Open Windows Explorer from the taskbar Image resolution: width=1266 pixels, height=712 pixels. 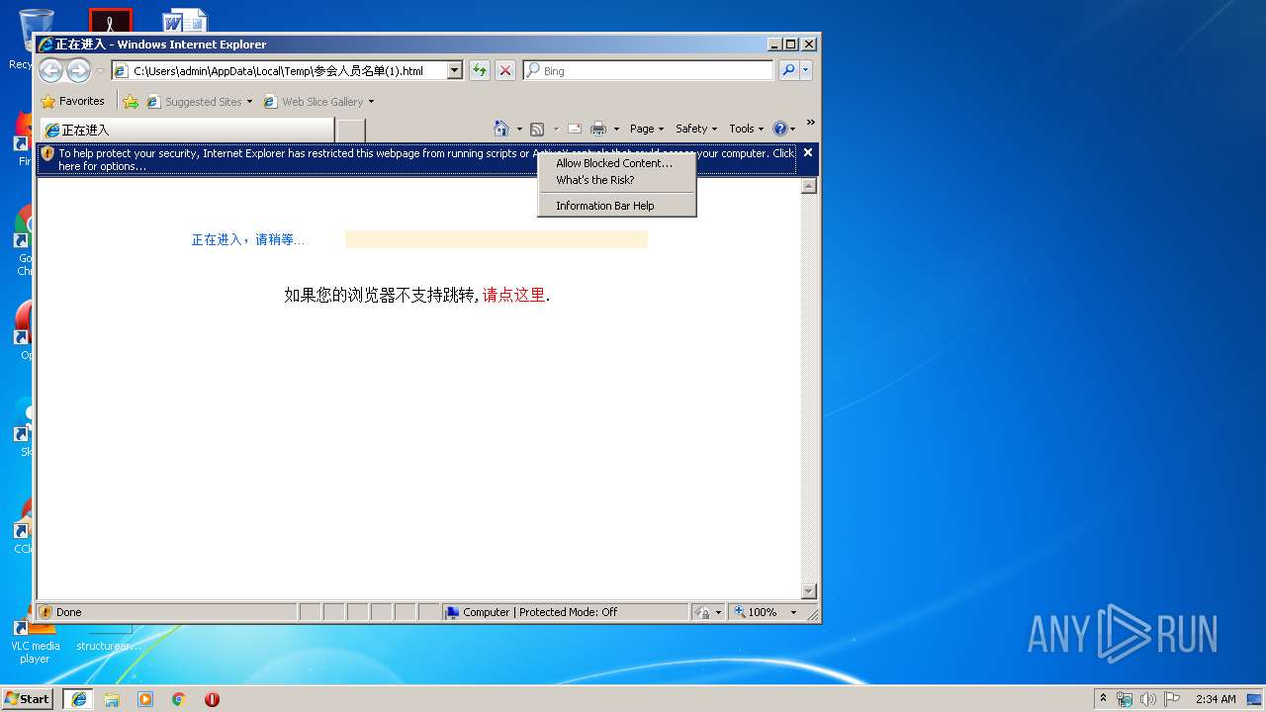[112, 699]
